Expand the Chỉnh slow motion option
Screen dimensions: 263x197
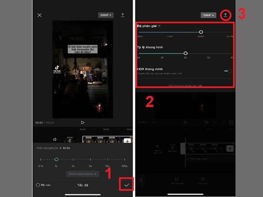point(83,174)
